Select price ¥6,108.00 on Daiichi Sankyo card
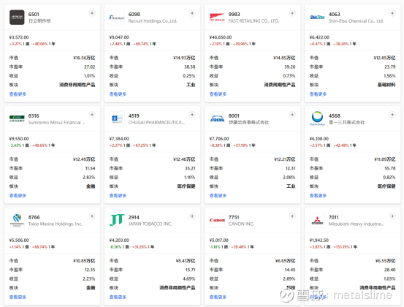Screen dimensions: 404x307 pyautogui.click(x=319, y=139)
